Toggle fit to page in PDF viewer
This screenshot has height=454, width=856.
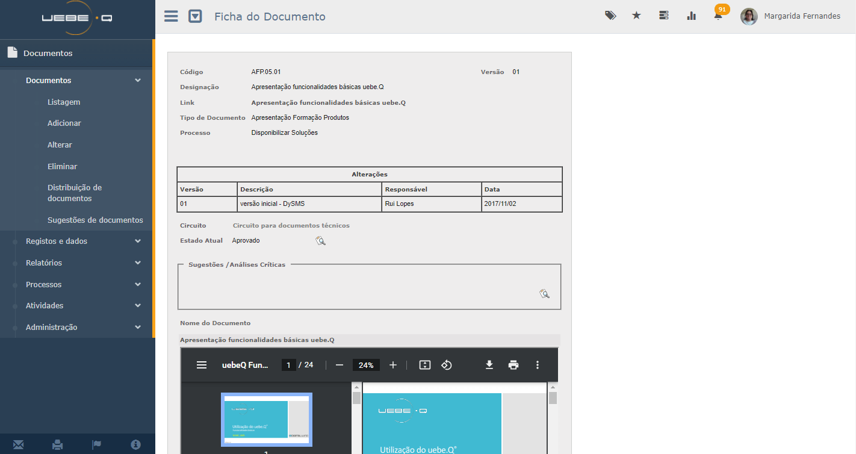tap(425, 365)
